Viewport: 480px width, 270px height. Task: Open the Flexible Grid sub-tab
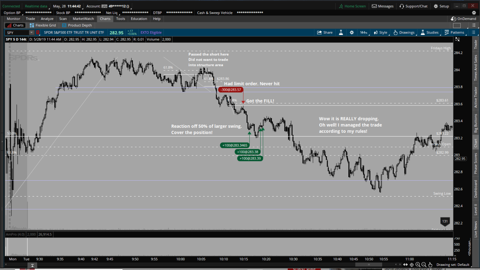coord(43,25)
